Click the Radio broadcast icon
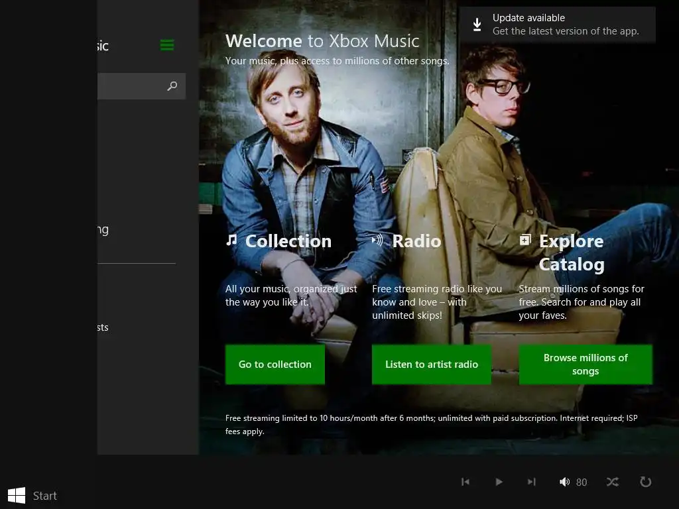 pos(377,240)
